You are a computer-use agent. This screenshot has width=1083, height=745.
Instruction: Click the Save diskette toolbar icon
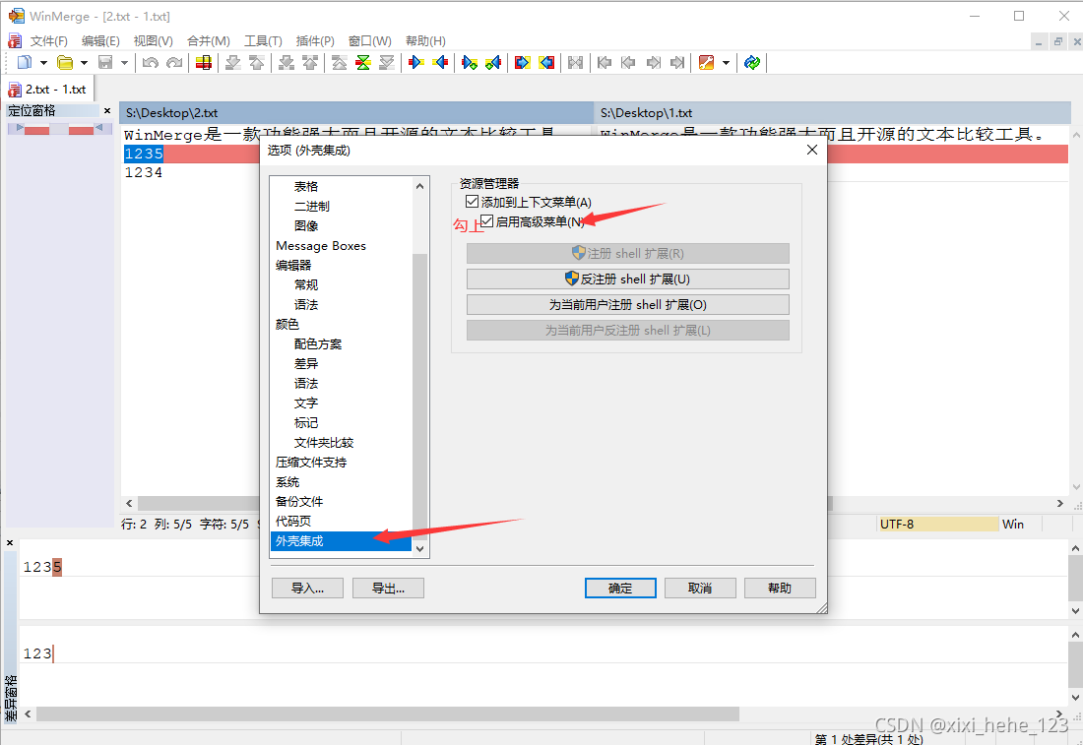click(105, 63)
